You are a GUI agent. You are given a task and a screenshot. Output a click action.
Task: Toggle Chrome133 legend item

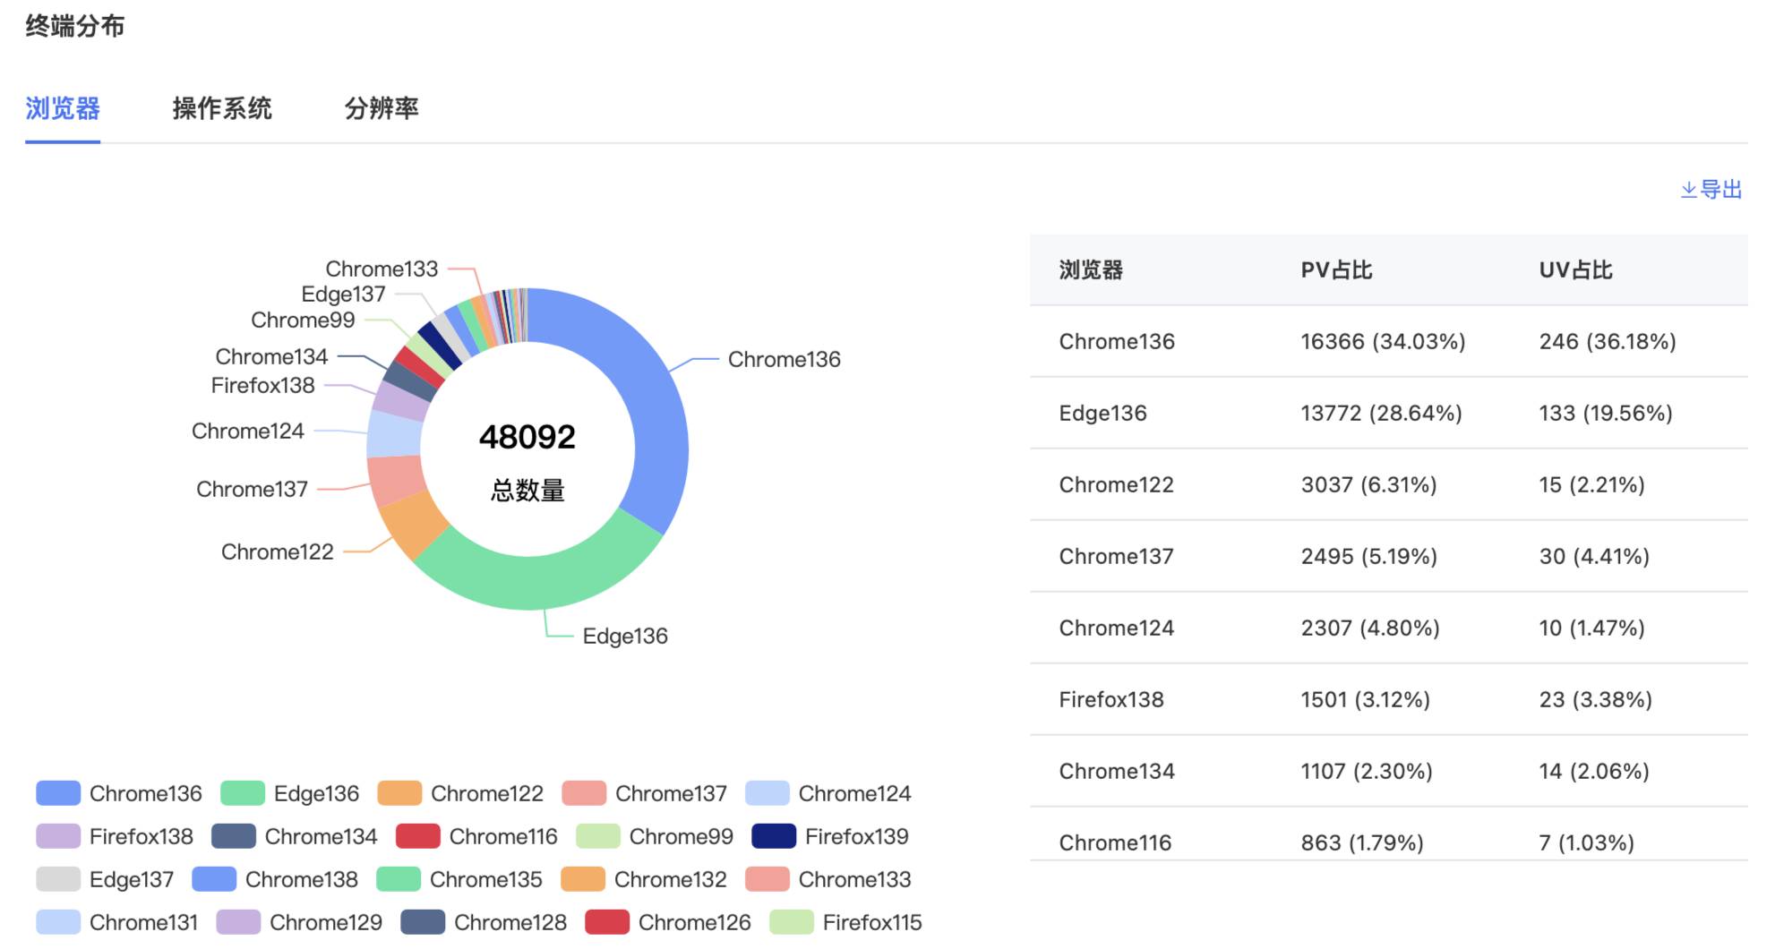tap(827, 879)
